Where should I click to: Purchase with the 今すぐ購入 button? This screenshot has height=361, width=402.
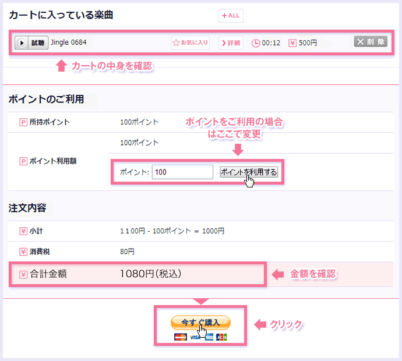[200, 322]
